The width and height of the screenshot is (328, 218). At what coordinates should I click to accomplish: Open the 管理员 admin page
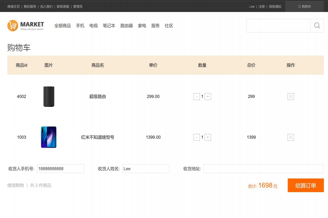78,6
